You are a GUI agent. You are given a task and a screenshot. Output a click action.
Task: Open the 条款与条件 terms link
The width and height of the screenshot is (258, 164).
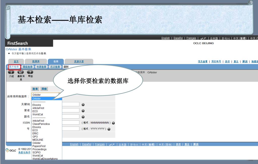tap(24, 152)
